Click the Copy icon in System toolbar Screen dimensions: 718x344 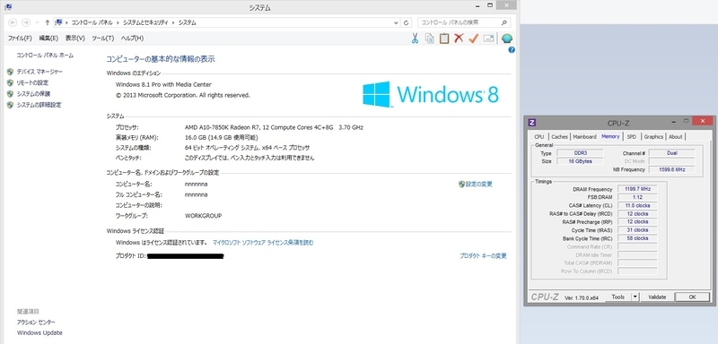pyautogui.click(x=430, y=39)
